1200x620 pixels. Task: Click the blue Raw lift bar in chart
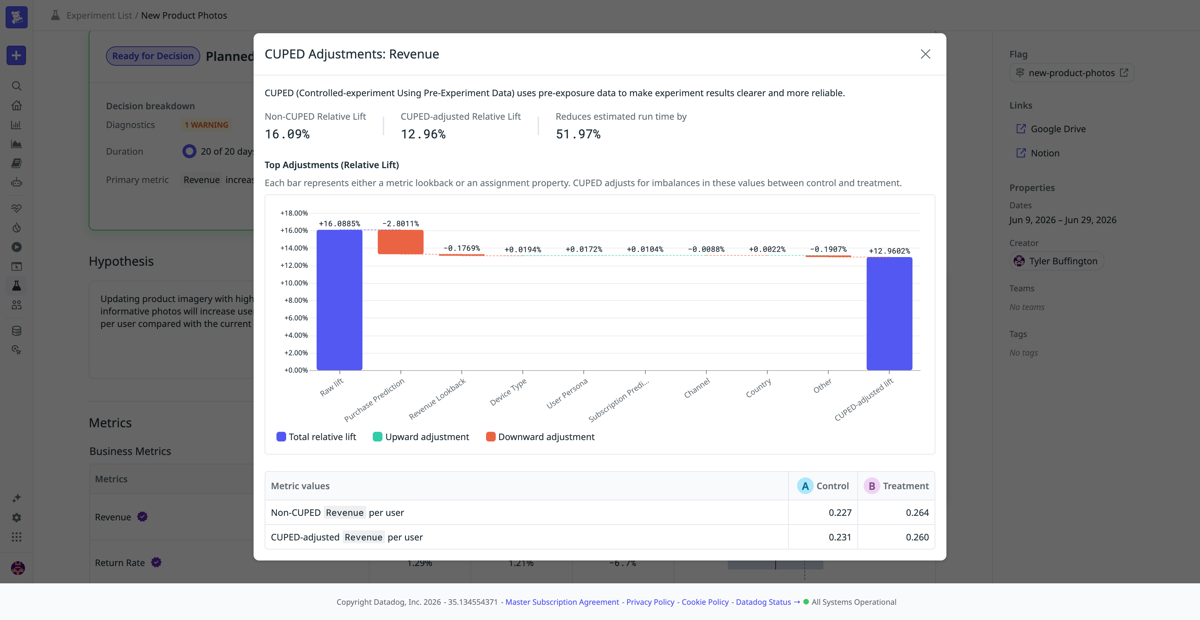(339, 300)
